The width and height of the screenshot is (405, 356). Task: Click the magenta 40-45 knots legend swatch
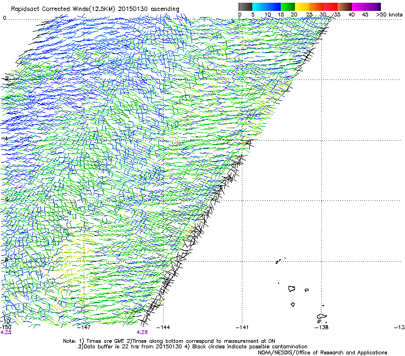point(359,7)
